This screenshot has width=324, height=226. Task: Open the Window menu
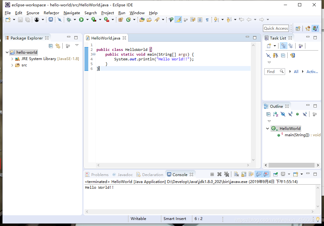click(x=137, y=13)
